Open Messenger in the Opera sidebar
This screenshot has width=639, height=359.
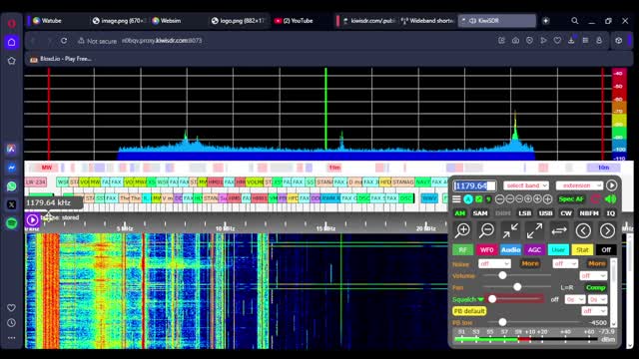[x=11, y=168]
